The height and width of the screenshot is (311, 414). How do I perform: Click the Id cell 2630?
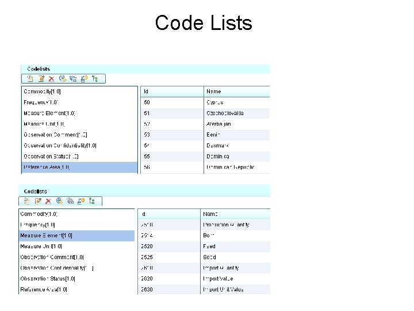coord(169,290)
